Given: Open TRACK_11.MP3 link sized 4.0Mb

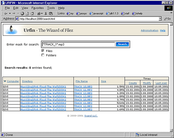Looking at the screenshot, I should coord(83,90).
